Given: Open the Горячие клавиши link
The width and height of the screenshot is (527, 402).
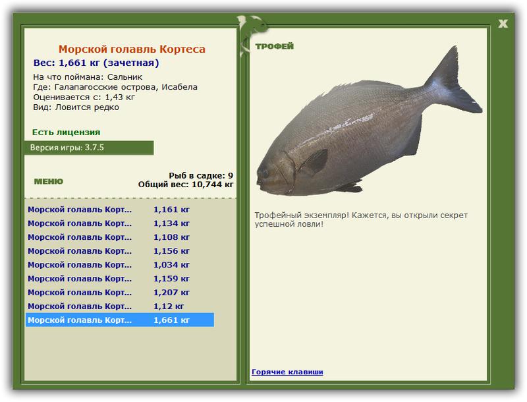Looking at the screenshot, I should (287, 372).
